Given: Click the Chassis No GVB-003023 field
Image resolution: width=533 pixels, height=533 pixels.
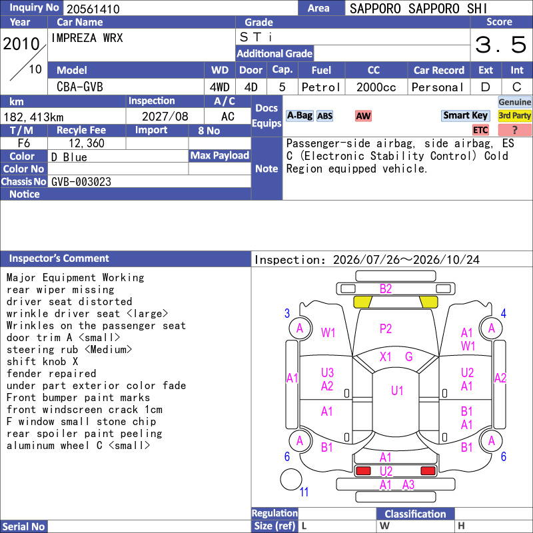Looking at the screenshot, I should (x=149, y=181).
